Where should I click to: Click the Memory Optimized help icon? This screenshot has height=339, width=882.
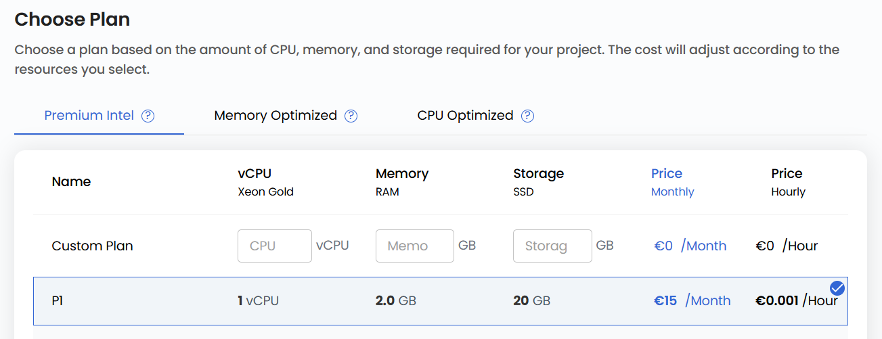pos(351,116)
